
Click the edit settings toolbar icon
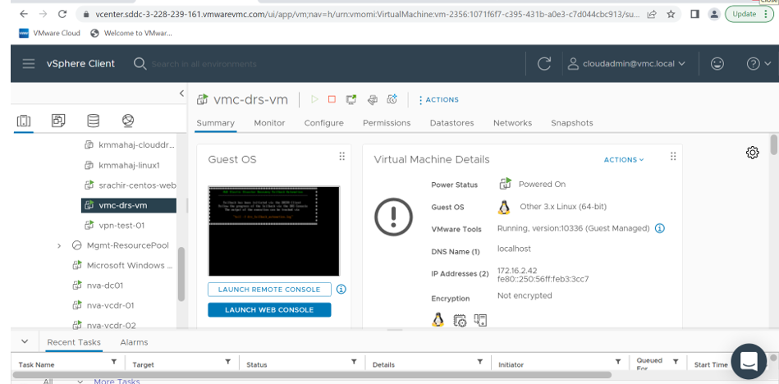[x=372, y=100]
